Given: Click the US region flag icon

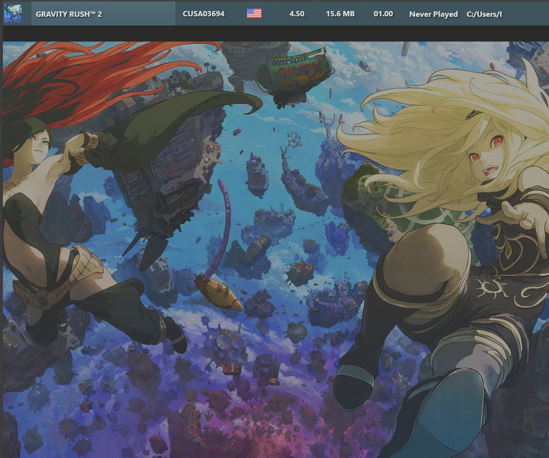Looking at the screenshot, I should tap(254, 14).
